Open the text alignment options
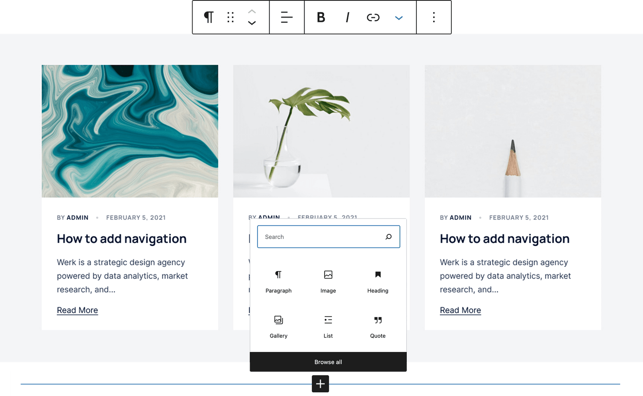643x396 pixels. 286,18
